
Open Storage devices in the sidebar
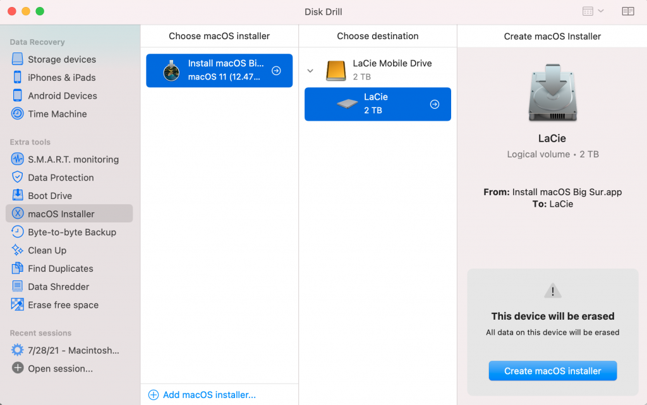61,59
